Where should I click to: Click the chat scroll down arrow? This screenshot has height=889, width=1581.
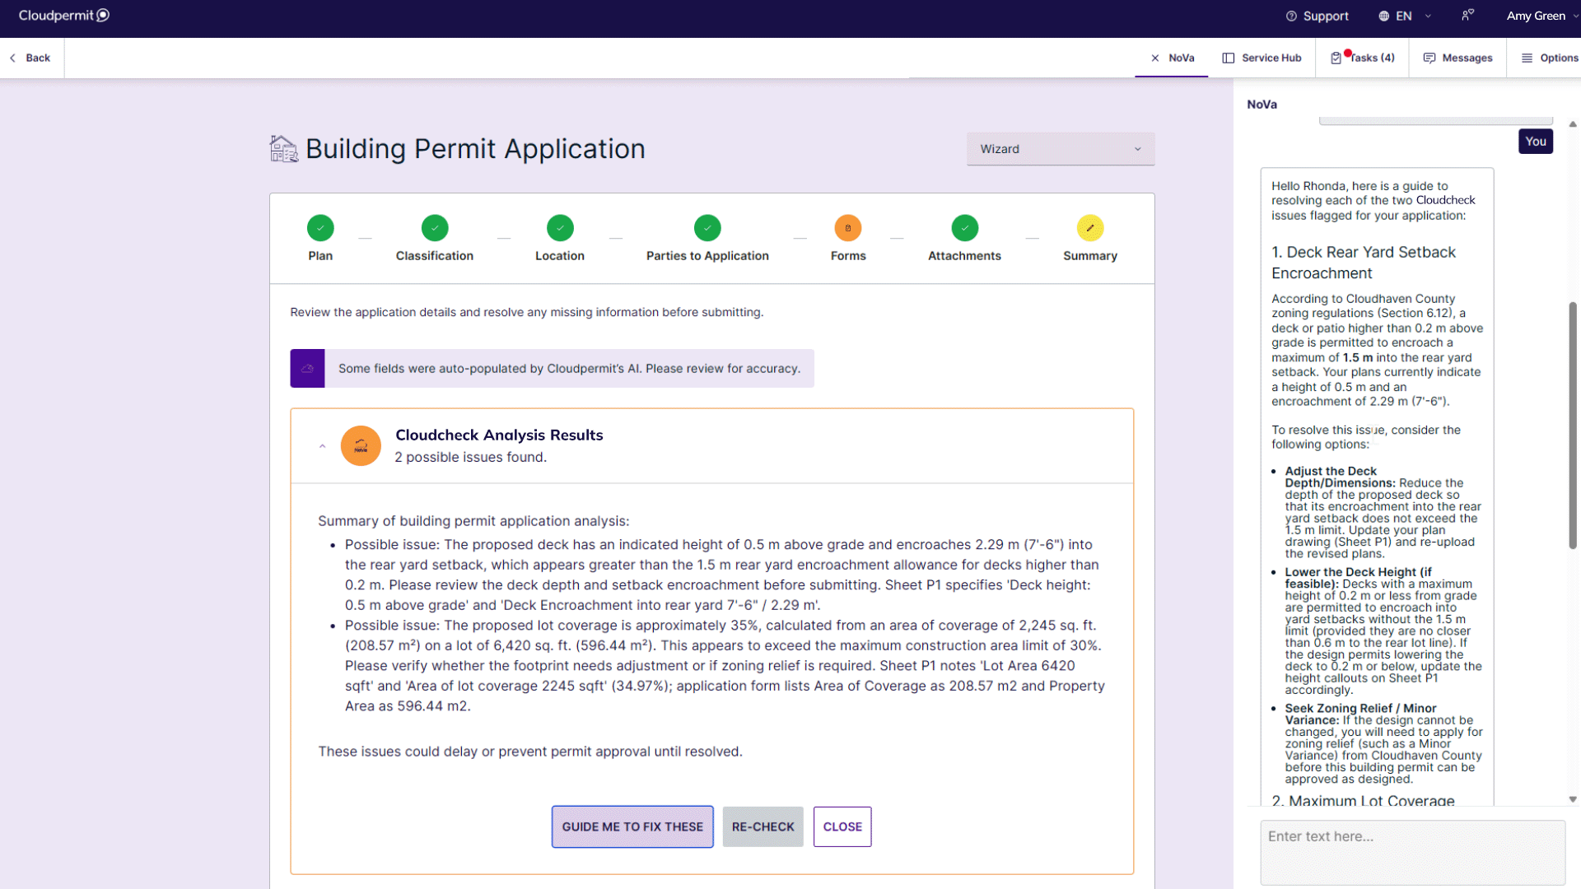click(x=1573, y=799)
